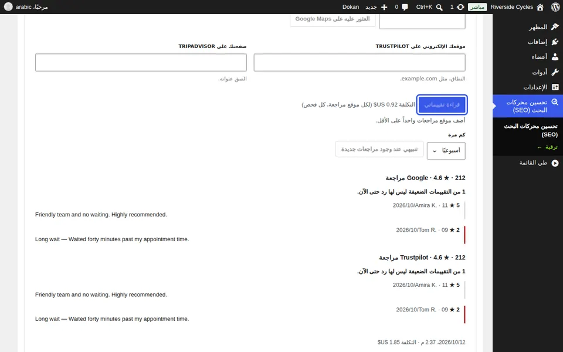Click the SEO magnifier icon in sidebar
The width and height of the screenshot is (563, 352).
[555, 102]
